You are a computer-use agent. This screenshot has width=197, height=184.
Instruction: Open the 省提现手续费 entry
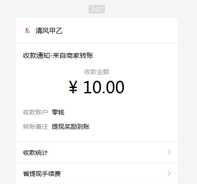tap(97, 173)
